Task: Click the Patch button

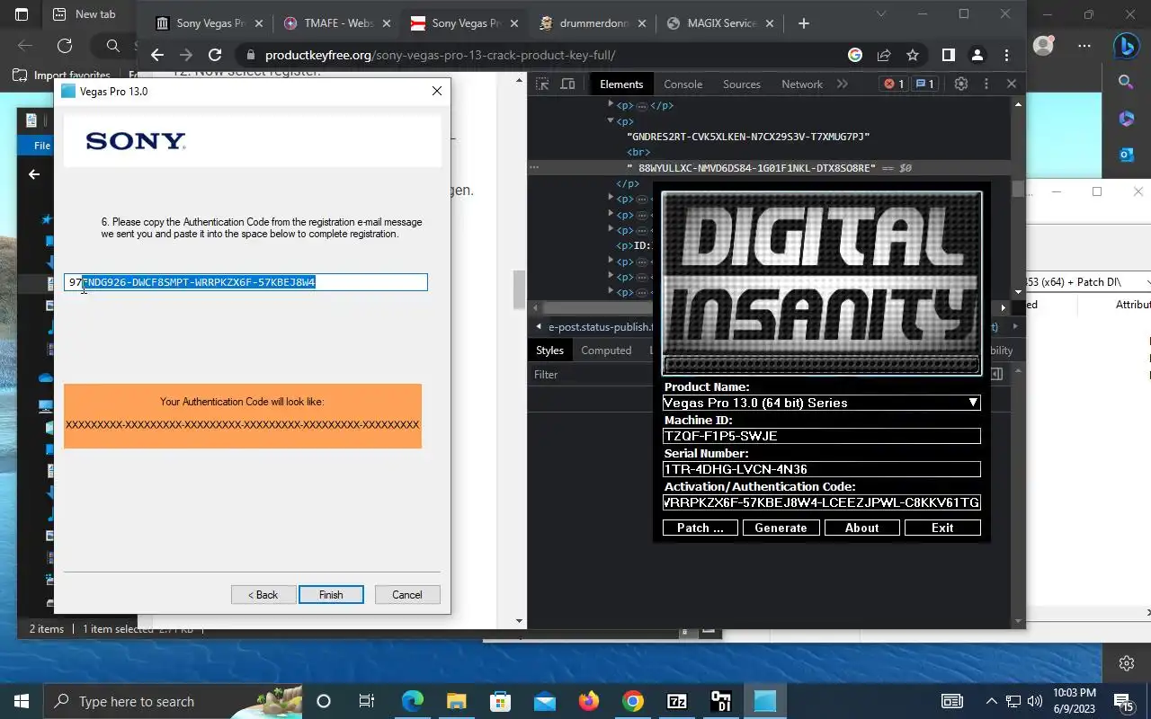Action: pos(700,528)
